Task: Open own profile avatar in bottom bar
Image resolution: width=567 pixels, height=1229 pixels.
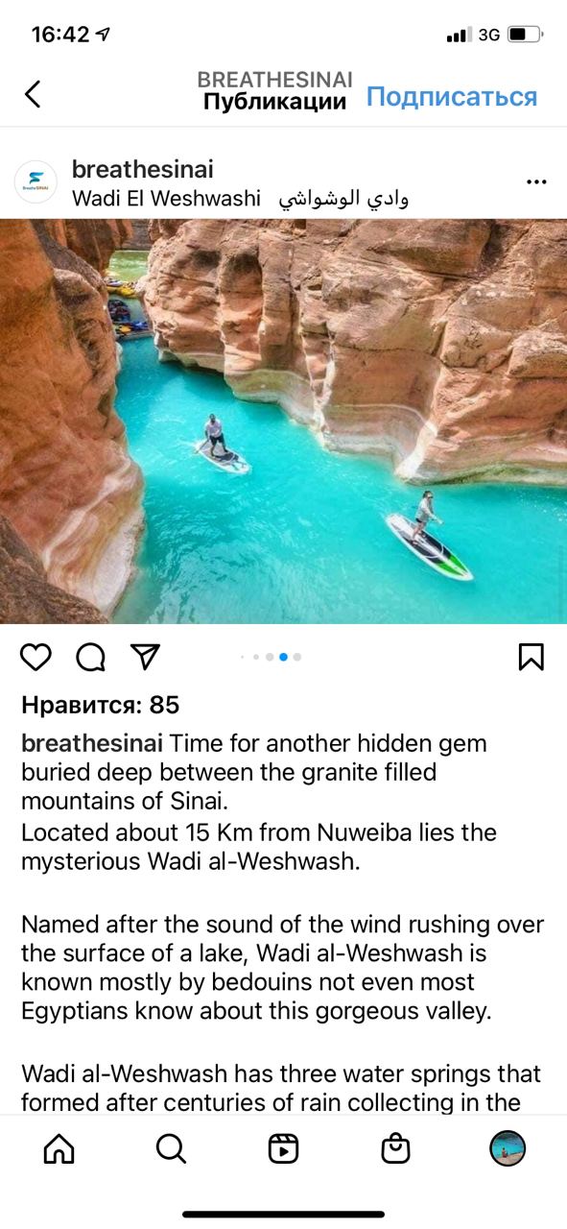Action: point(508,1148)
